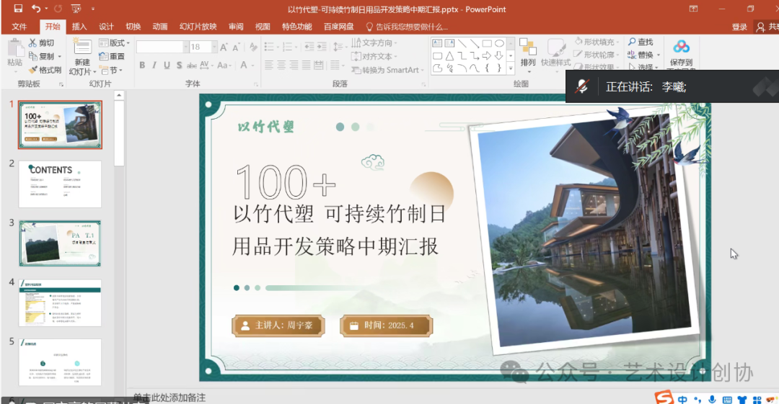Switch to the Slide Show (幻灯片放映) tab
The image size is (779, 404).
(x=198, y=27)
